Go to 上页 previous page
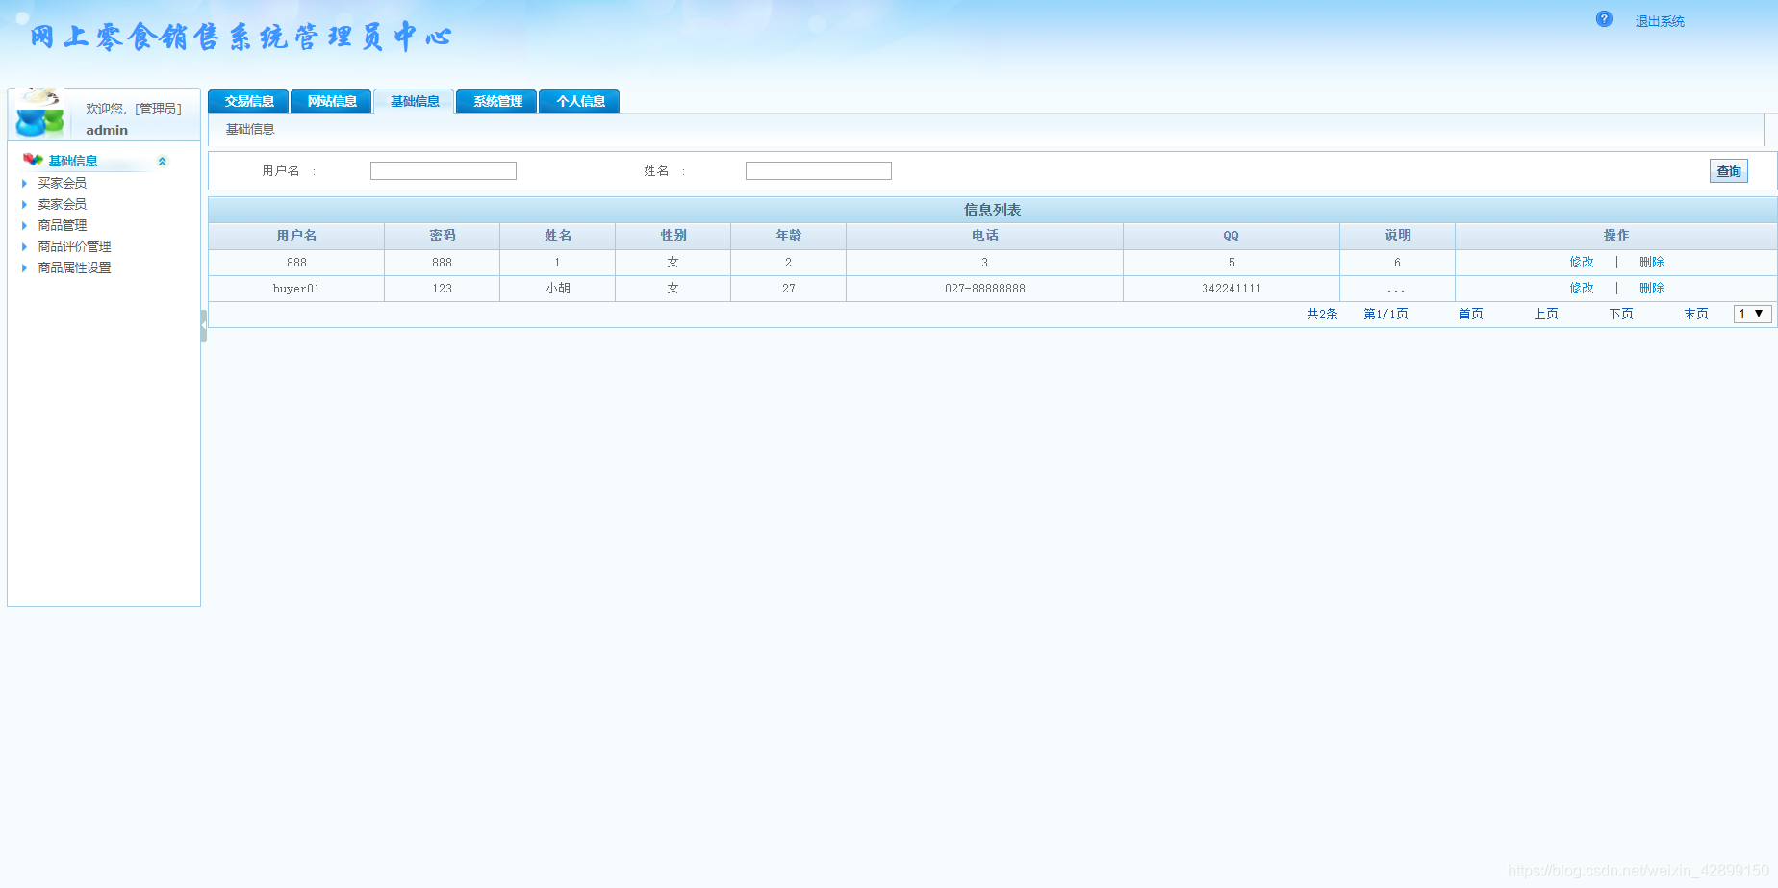The width and height of the screenshot is (1778, 888). [x=1546, y=314]
